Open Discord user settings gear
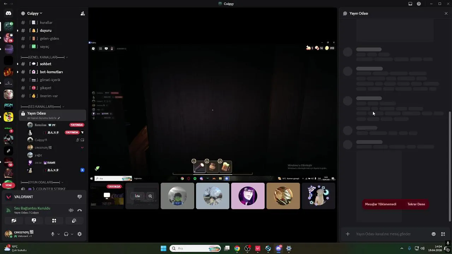This screenshot has height=254, width=452. click(79, 234)
